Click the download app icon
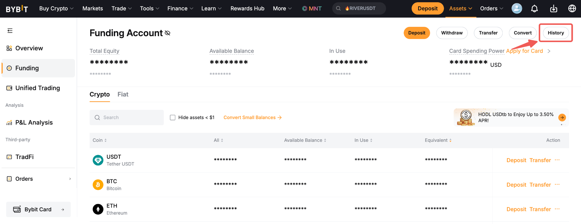Viewport: 581px width, 224px height. tap(553, 9)
